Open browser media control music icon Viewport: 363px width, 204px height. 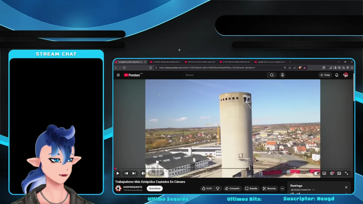(331, 68)
